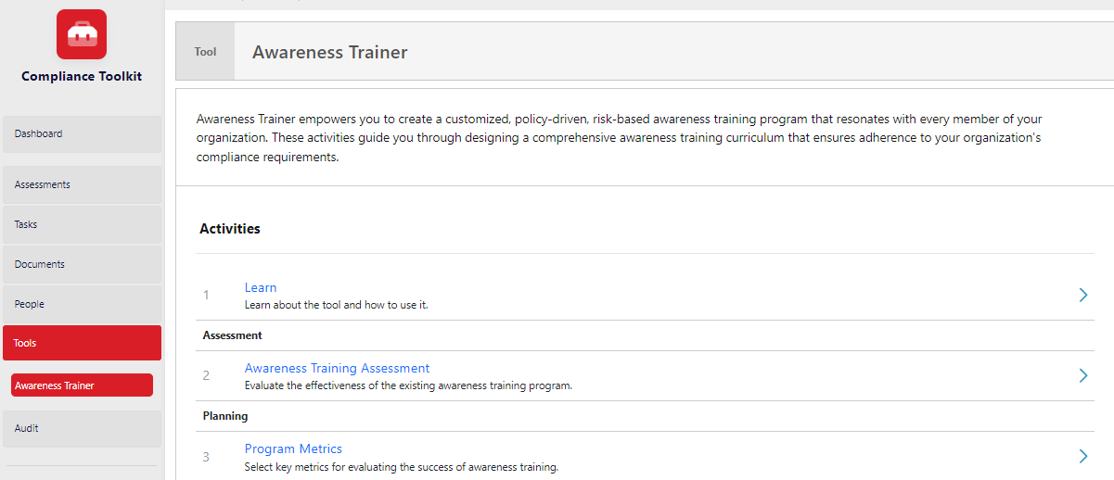This screenshot has width=1114, height=480.
Task: Click 'Learn about the tool and how to use it.' text
Action: [336, 305]
